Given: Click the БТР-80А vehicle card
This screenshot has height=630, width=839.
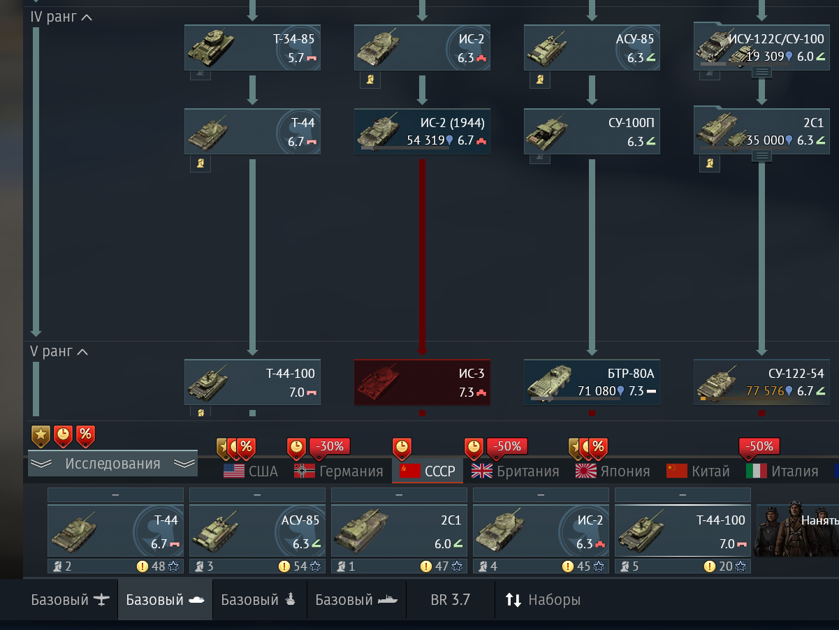Looking at the screenshot, I should (x=592, y=382).
